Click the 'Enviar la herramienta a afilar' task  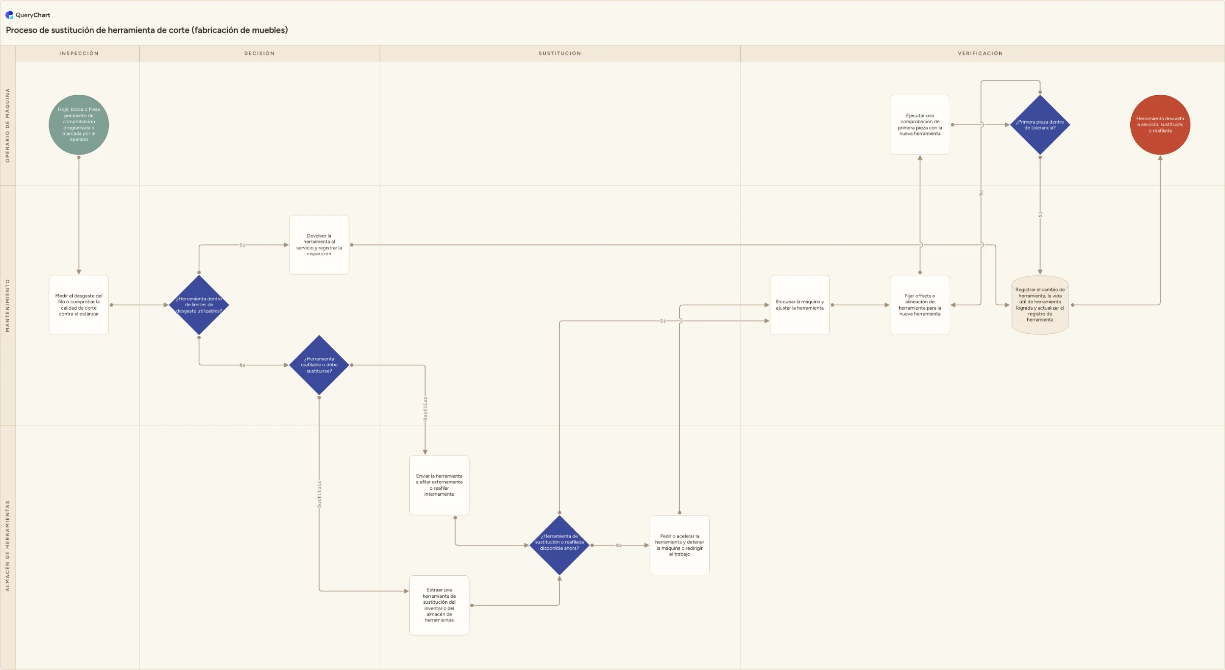[x=439, y=485]
